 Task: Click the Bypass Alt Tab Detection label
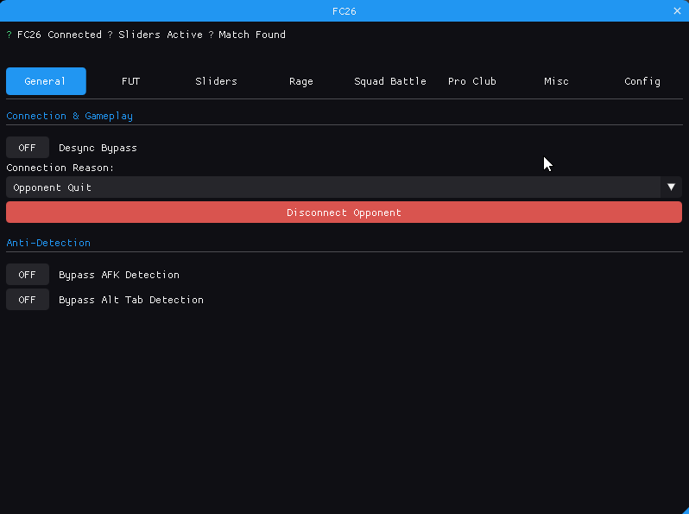tap(131, 300)
